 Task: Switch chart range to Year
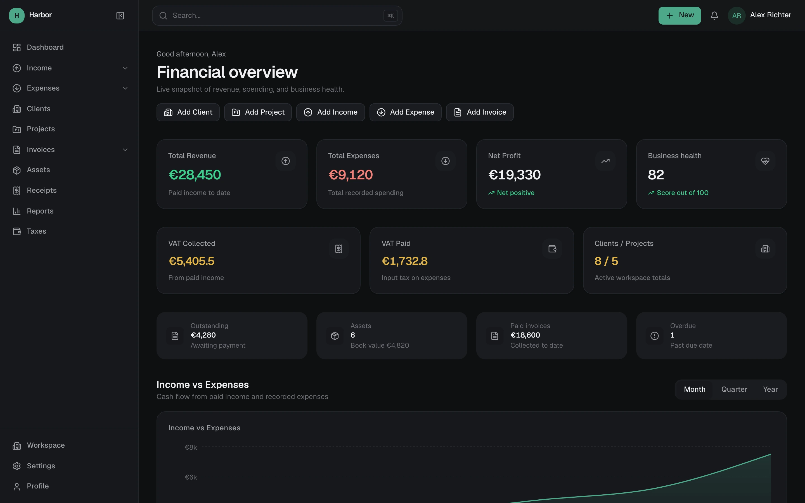coord(770,390)
